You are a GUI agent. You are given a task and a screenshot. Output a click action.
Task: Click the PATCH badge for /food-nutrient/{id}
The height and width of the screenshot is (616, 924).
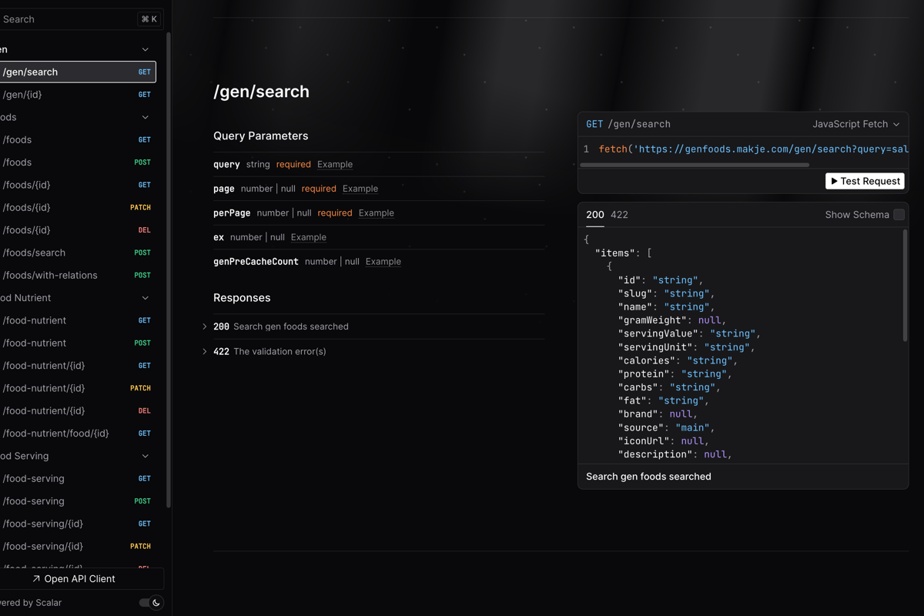140,388
